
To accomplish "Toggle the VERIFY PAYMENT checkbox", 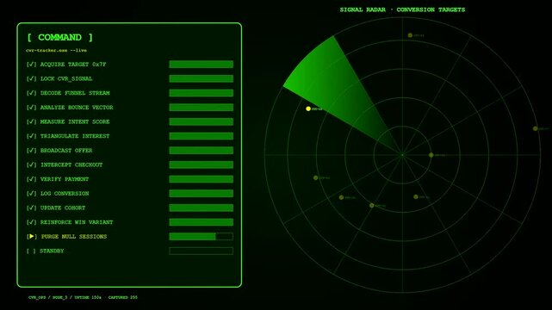I will click(31, 179).
